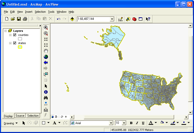Toggle bold text formatting
This screenshot has height=133, width=194.
pos(131,123)
